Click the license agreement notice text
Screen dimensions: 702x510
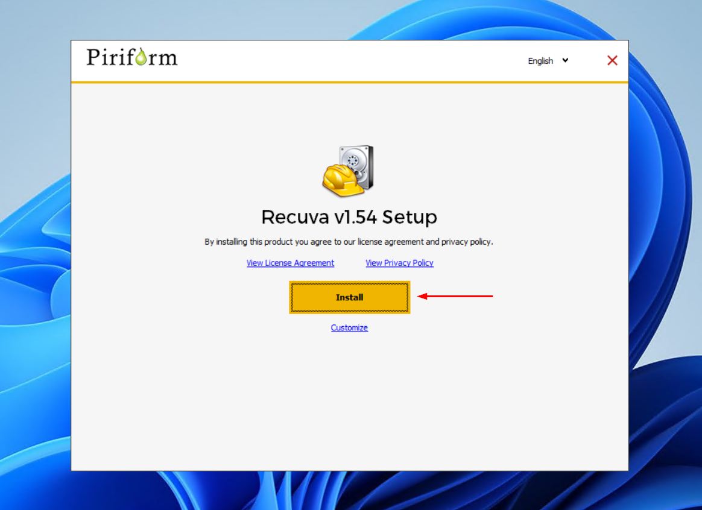[x=350, y=241]
